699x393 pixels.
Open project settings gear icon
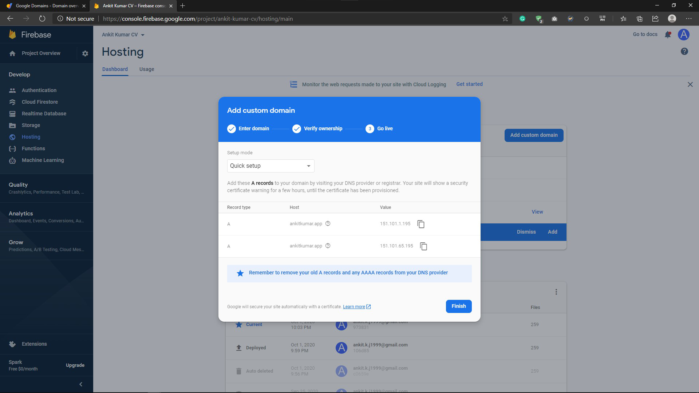(85, 53)
